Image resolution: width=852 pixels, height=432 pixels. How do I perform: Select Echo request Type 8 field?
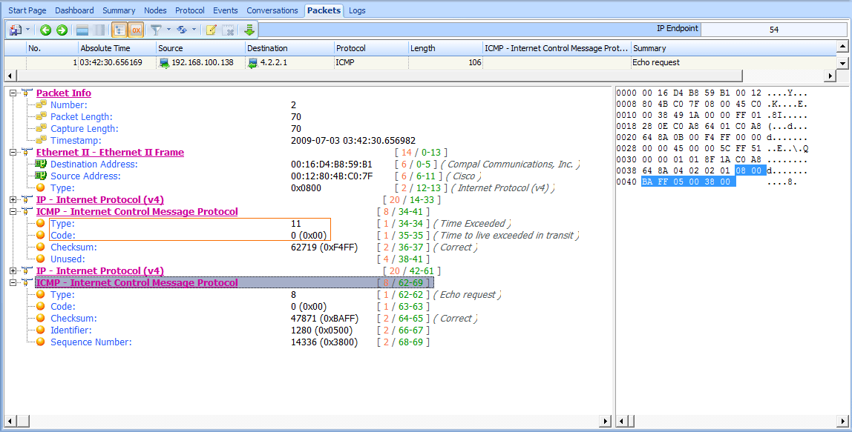(269, 295)
